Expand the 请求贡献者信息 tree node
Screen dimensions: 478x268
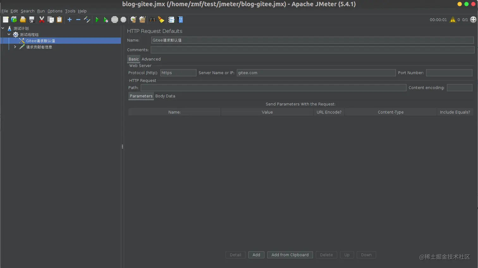pos(15,47)
